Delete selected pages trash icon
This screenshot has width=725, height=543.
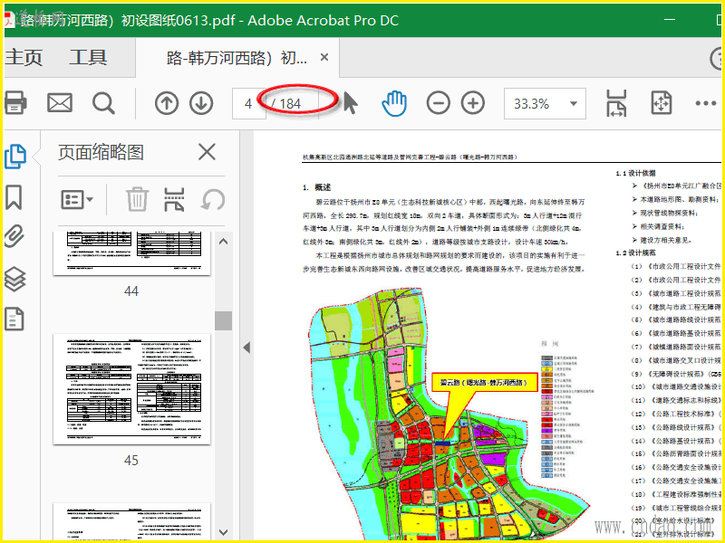tap(138, 199)
